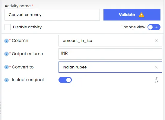Click the info icon beside Column
This screenshot has width=165, height=120.
[x=6, y=41]
